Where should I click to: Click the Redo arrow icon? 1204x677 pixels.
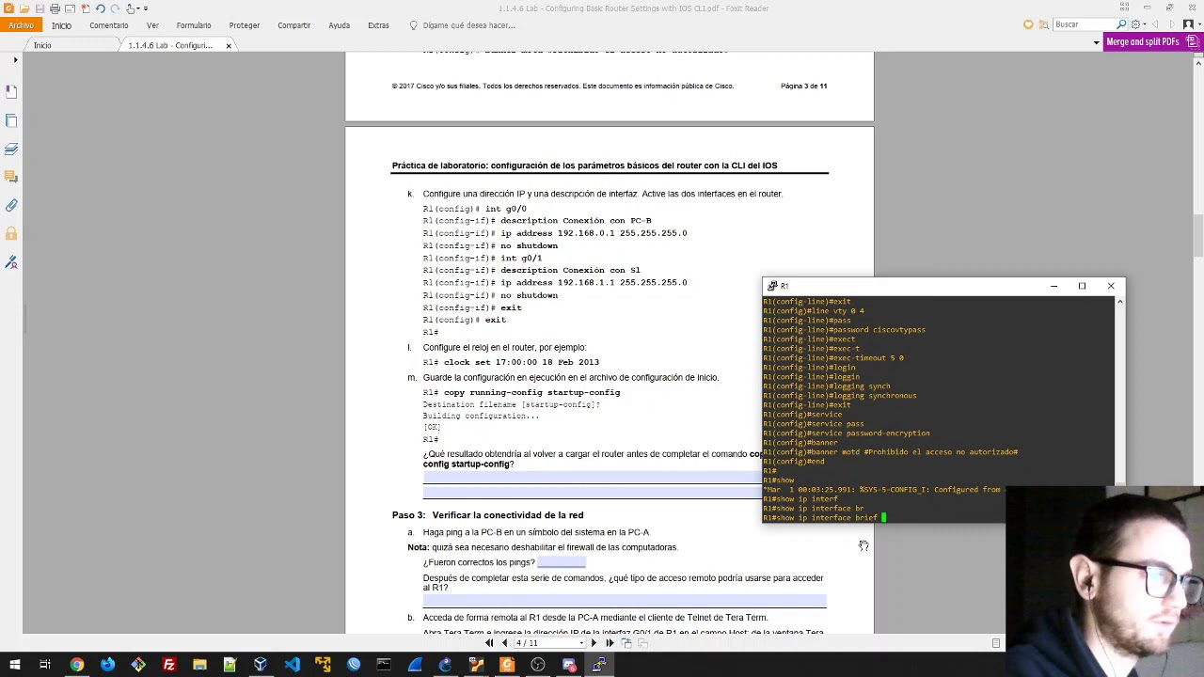[115, 8]
